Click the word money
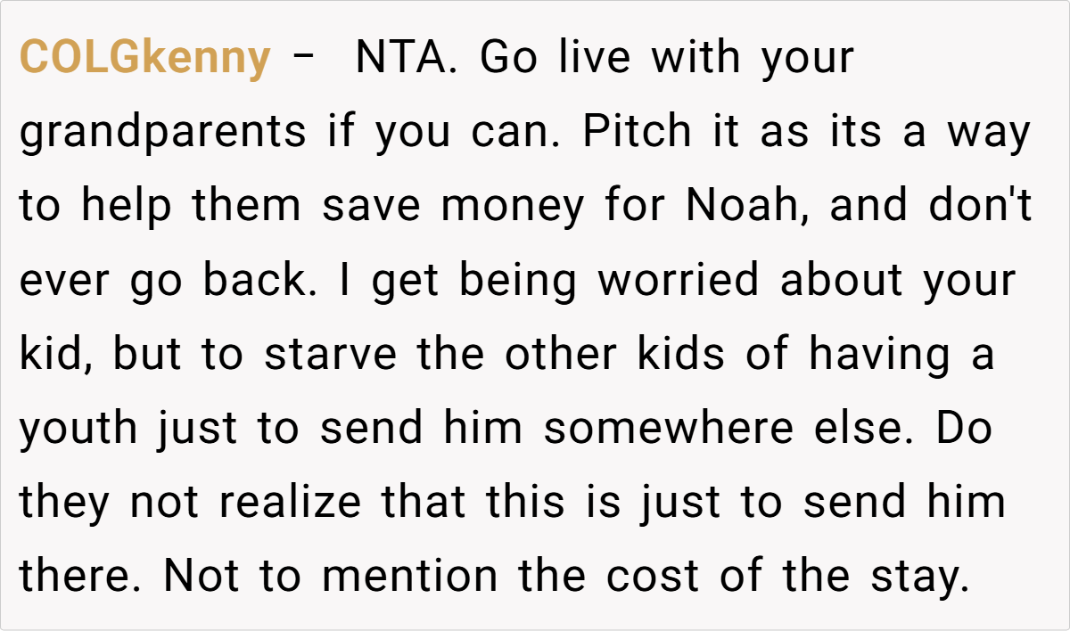 pyautogui.click(x=513, y=207)
